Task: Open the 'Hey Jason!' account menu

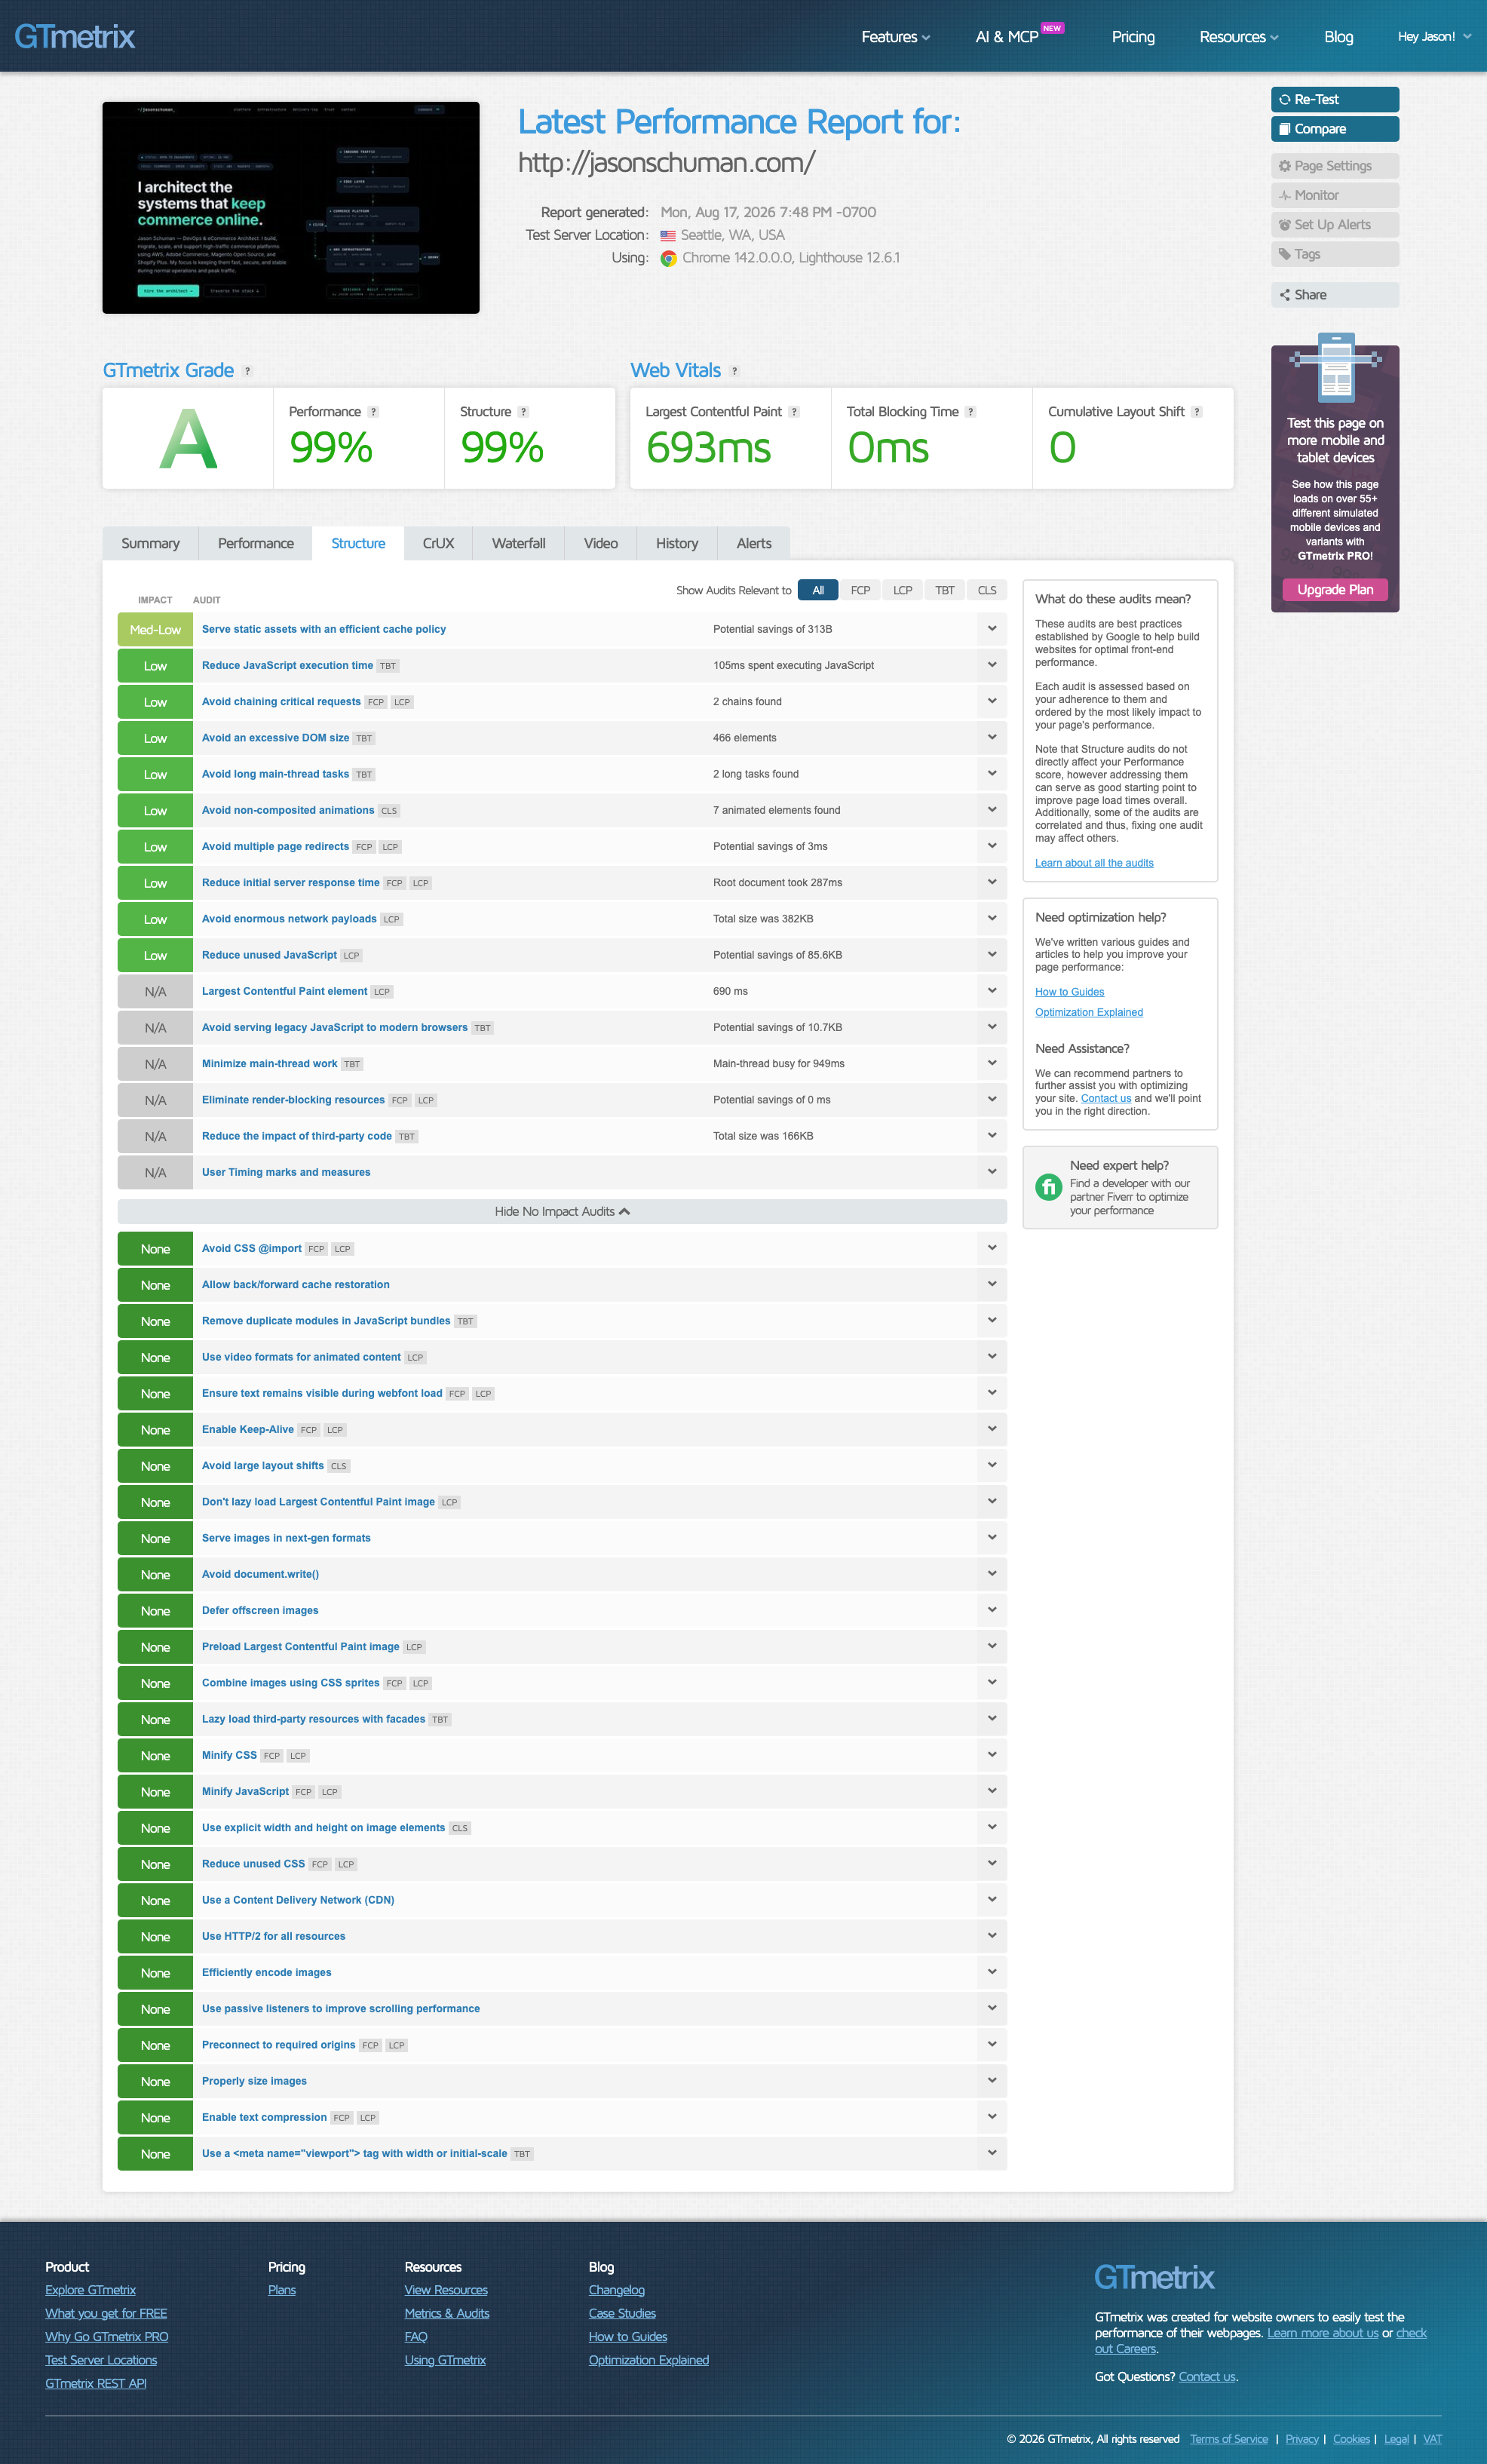Action: click(x=1434, y=37)
